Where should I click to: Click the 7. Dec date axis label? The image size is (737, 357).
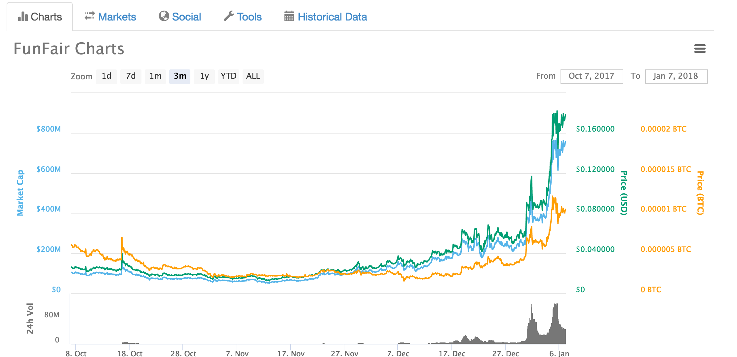click(398, 353)
